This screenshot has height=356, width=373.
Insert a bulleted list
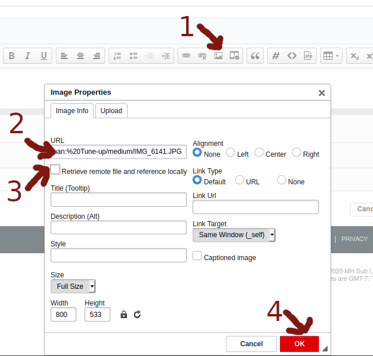pyautogui.click(x=133, y=56)
